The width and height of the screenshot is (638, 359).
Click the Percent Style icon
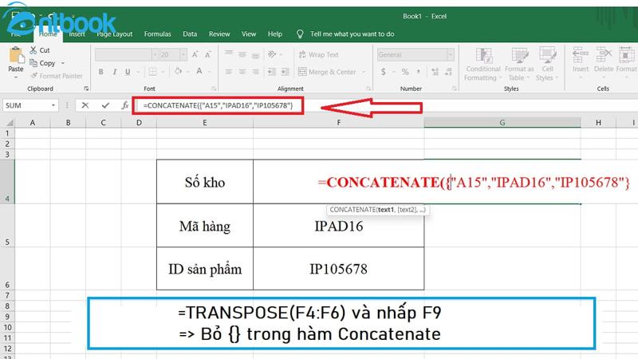click(405, 72)
